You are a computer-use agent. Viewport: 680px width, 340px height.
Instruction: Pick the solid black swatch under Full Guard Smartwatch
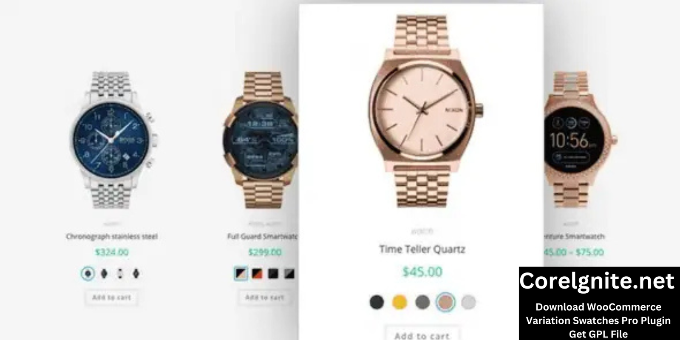273,273
